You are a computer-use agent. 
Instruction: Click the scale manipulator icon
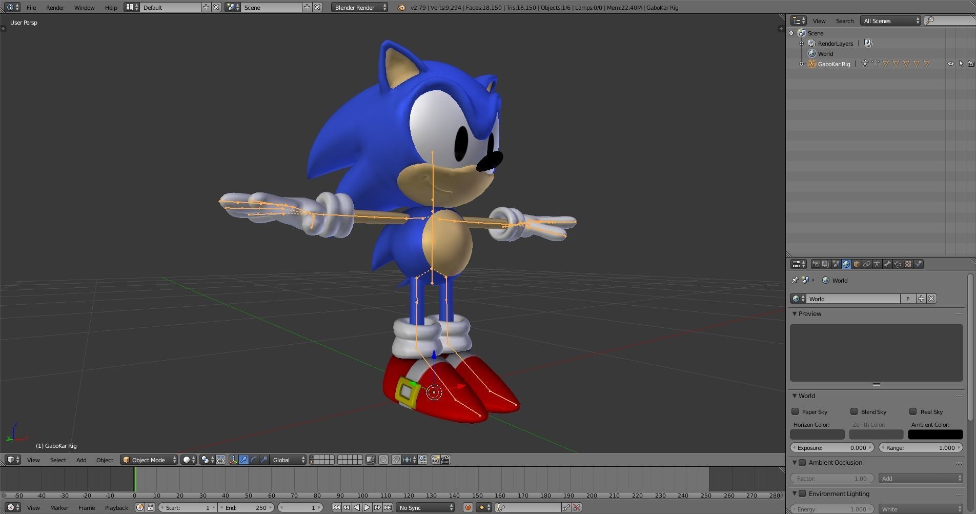pos(264,460)
